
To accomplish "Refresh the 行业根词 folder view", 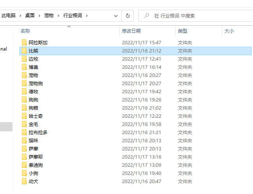I will click(x=127, y=16).
